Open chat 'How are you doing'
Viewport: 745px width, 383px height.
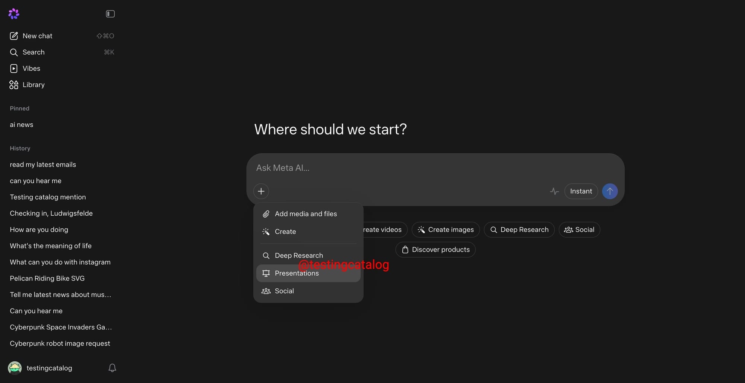click(39, 230)
